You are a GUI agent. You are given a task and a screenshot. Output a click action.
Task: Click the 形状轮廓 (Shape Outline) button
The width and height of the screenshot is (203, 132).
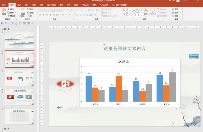162,13
